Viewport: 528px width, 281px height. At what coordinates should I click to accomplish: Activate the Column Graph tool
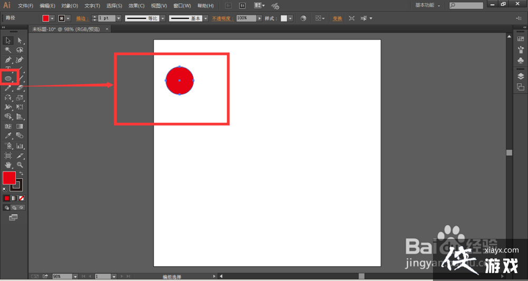(20, 146)
